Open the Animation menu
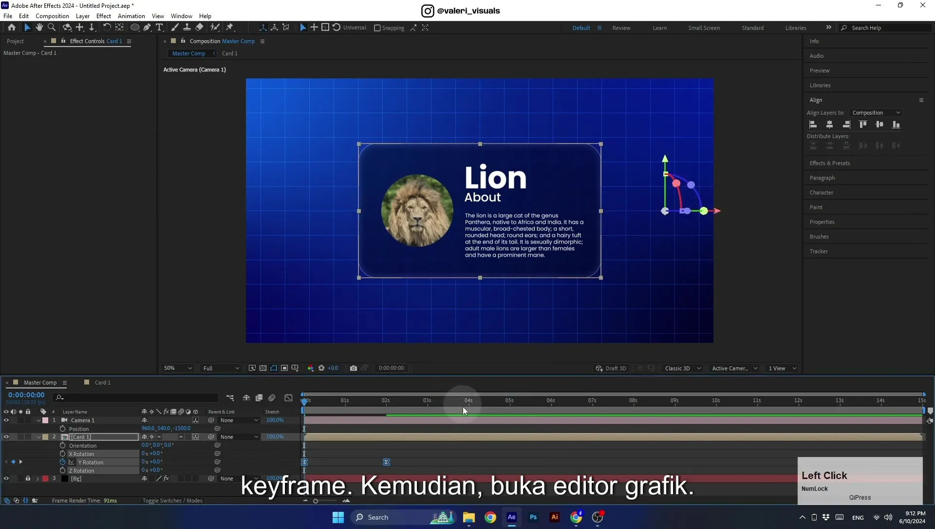 coord(131,16)
